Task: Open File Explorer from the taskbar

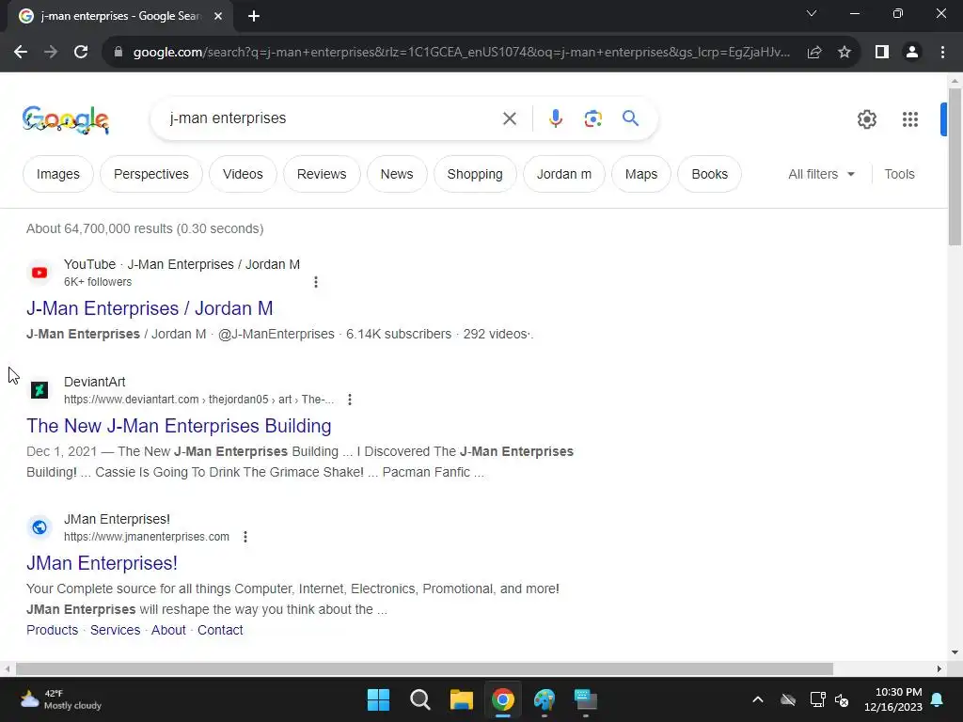Action: coord(461,699)
